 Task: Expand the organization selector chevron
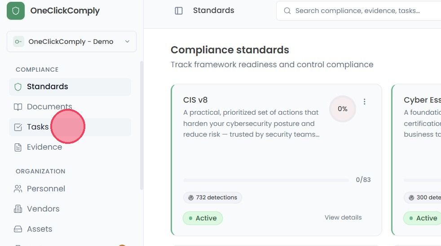(x=127, y=42)
